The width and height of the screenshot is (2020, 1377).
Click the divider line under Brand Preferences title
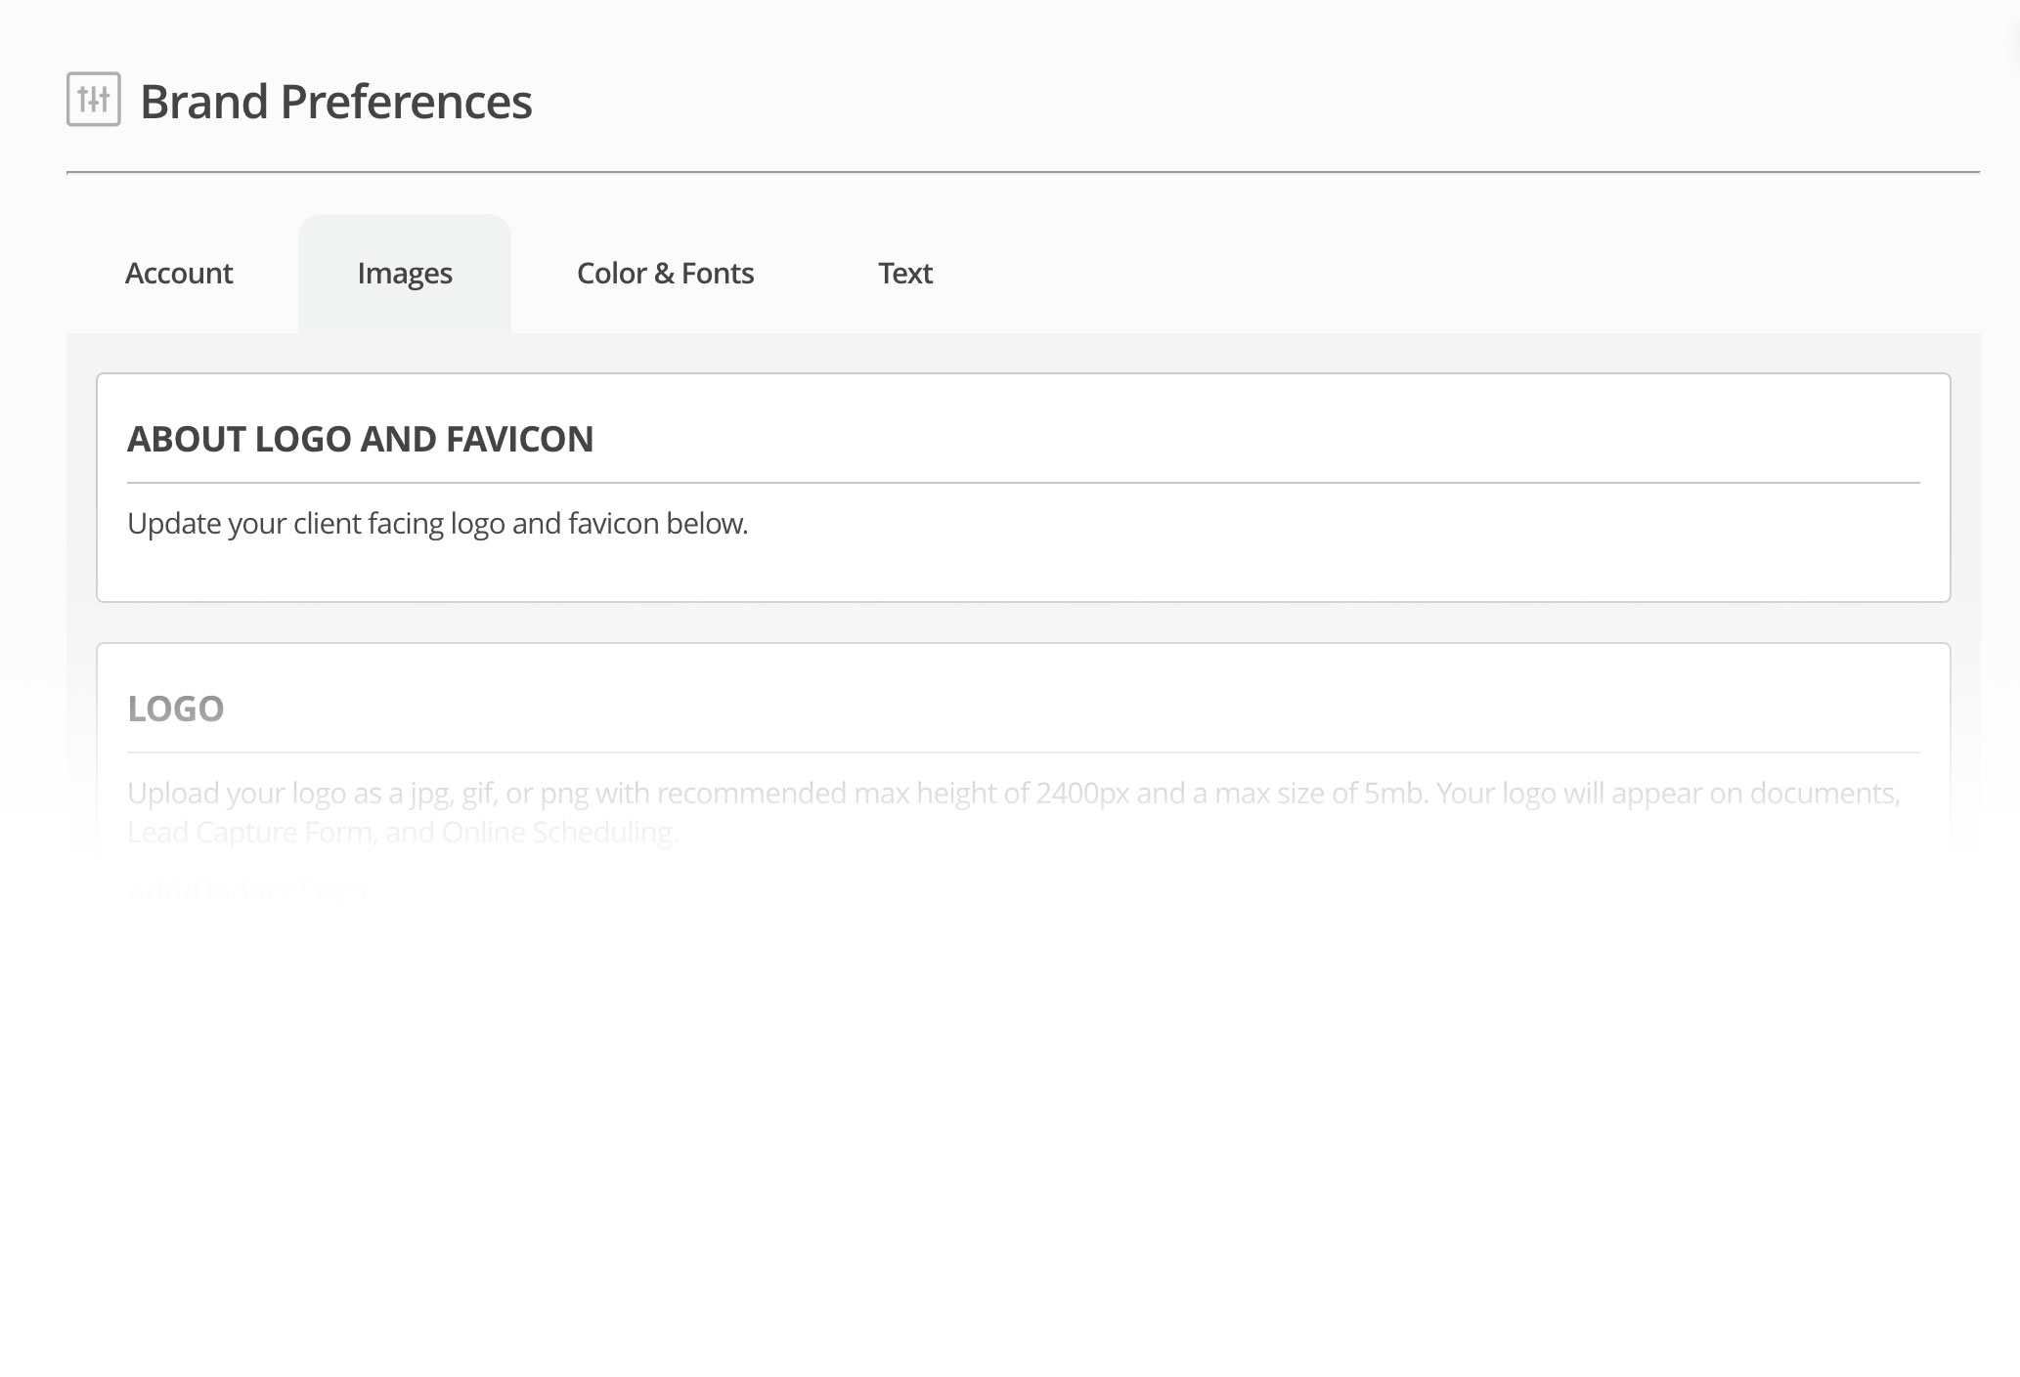[x=1023, y=172]
